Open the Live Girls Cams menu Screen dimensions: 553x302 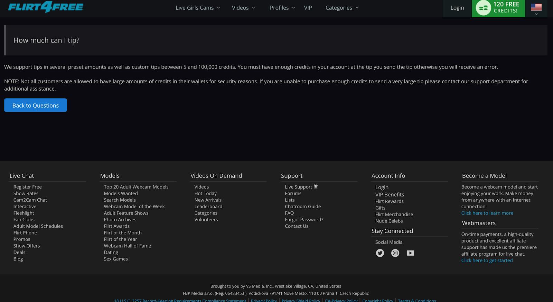(x=195, y=8)
